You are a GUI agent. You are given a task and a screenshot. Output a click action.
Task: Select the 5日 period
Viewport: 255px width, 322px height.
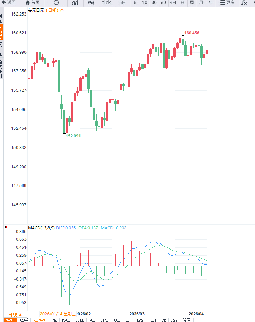pos(123,3)
